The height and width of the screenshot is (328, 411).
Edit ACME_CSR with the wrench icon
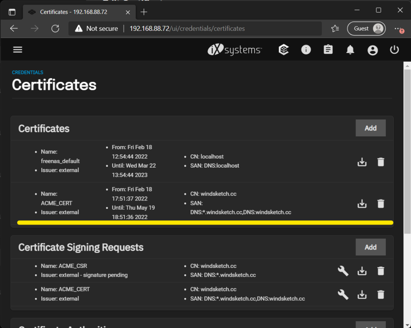343,271
